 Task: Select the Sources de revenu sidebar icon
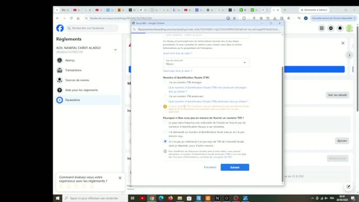pyautogui.click(x=59, y=80)
